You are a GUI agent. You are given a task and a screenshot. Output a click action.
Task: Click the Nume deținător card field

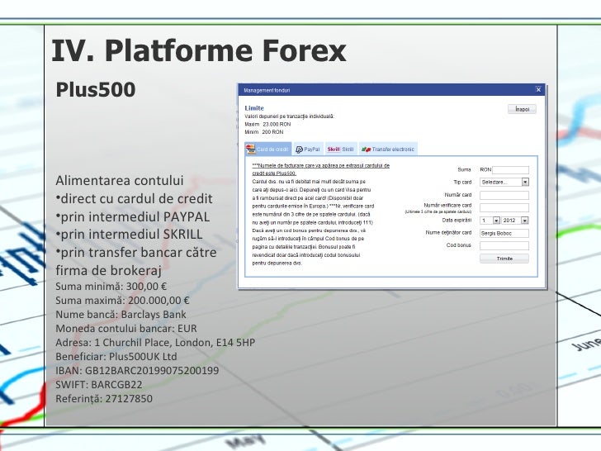(x=504, y=233)
